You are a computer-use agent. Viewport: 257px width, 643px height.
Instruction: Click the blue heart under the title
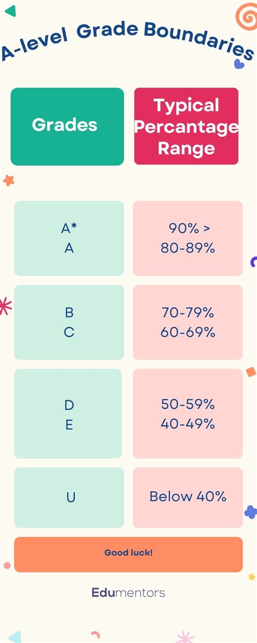(x=239, y=64)
